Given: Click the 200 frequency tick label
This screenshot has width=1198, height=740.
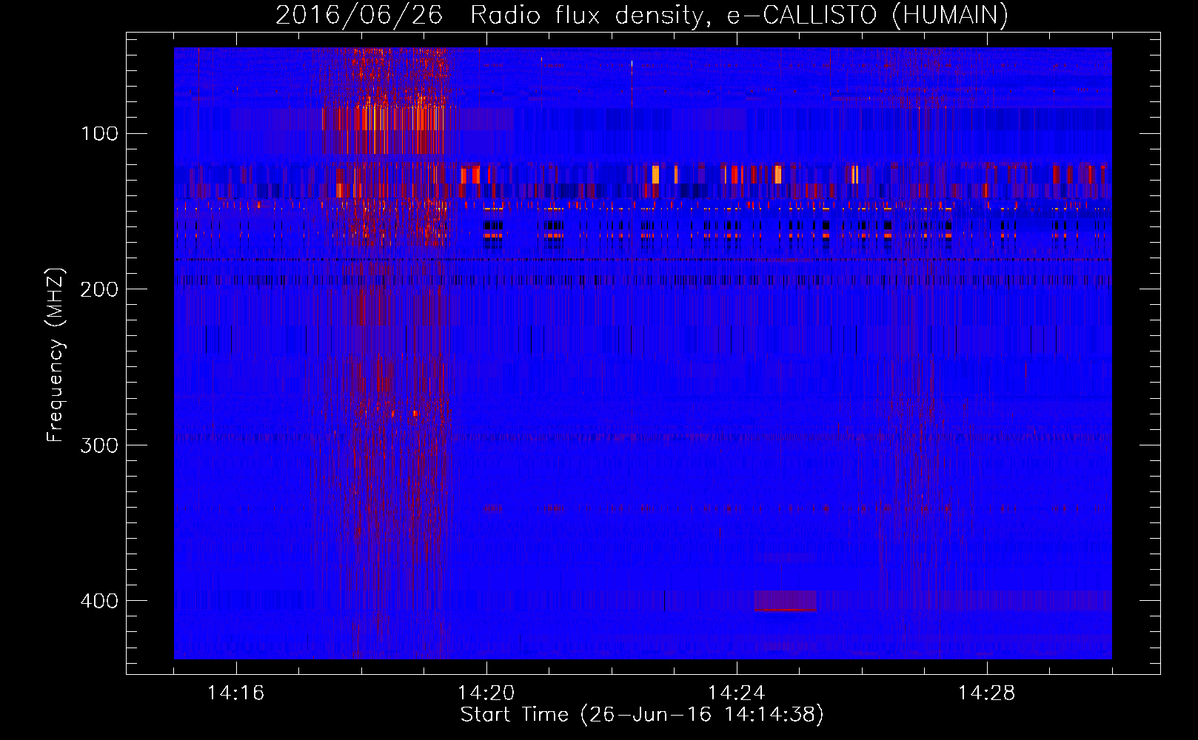Looking at the screenshot, I should pos(99,289).
